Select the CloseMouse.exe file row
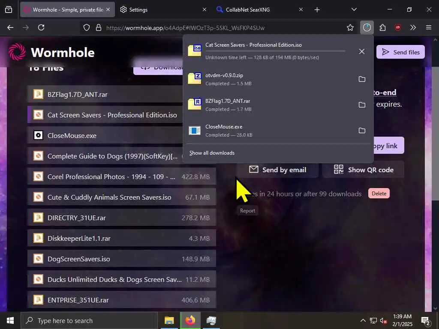 (105, 135)
